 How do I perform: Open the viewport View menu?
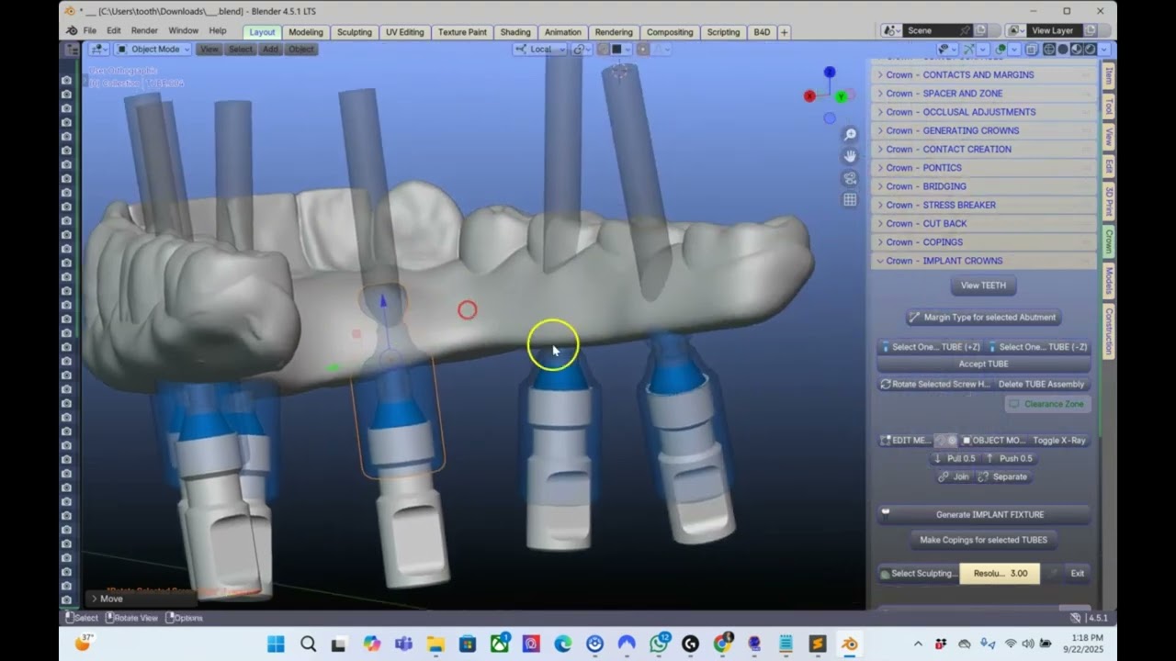click(x=209, y=50)
